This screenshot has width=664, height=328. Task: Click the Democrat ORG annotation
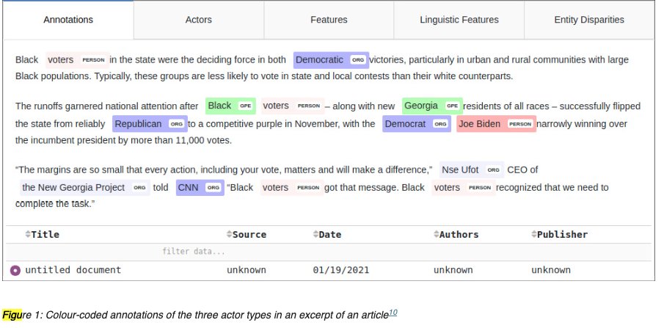point(417,124)
